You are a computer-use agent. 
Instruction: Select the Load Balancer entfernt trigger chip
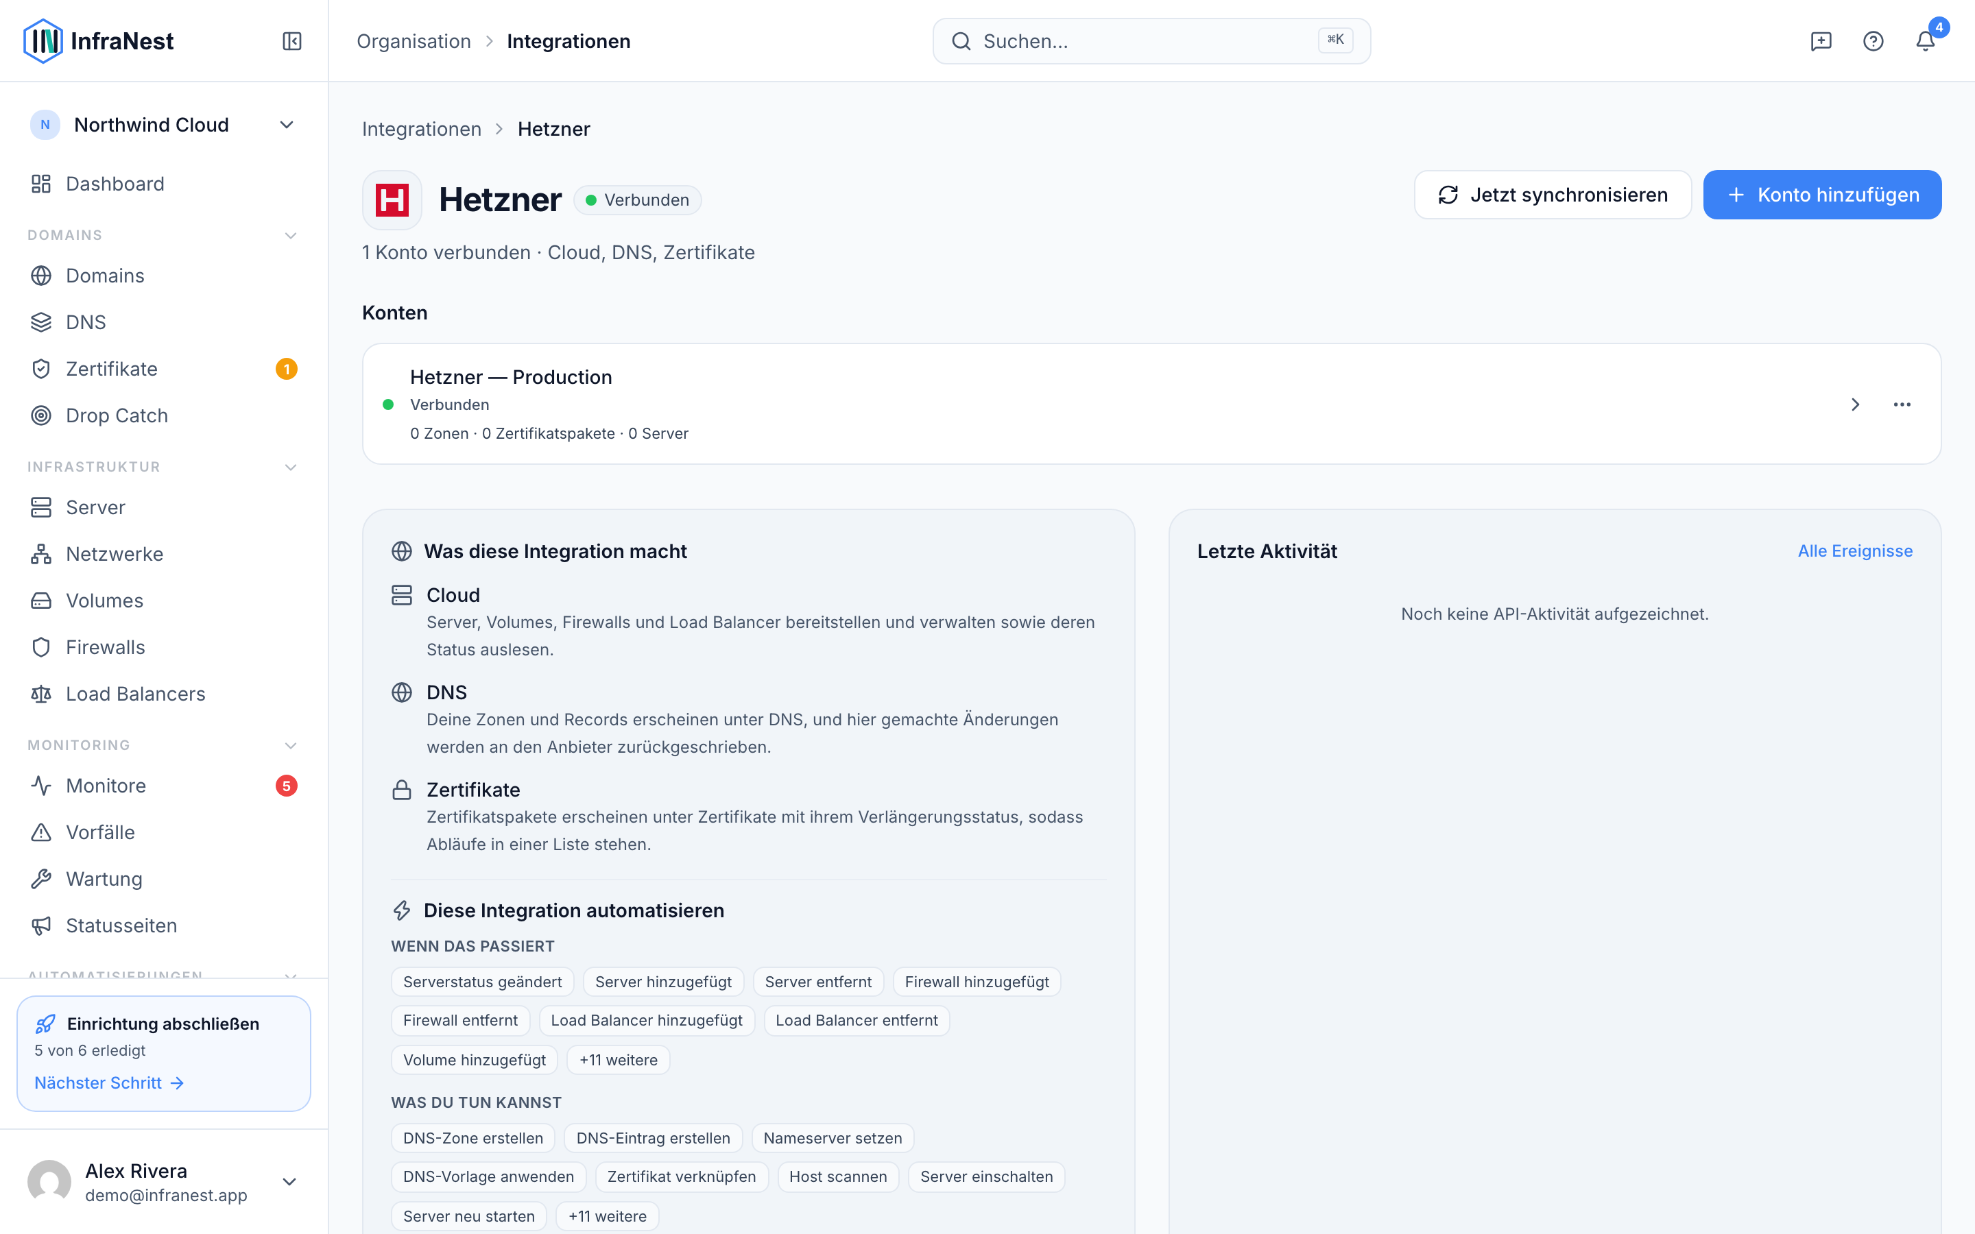(x=857, y=1020)
